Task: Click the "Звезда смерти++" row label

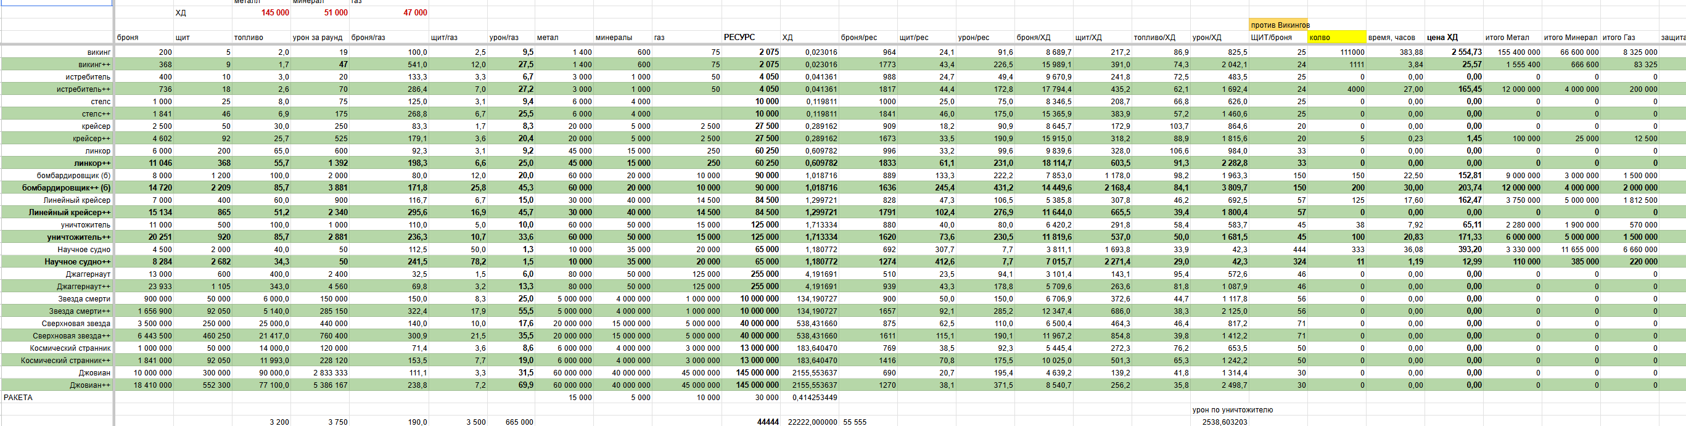Action: coord(57,311)
